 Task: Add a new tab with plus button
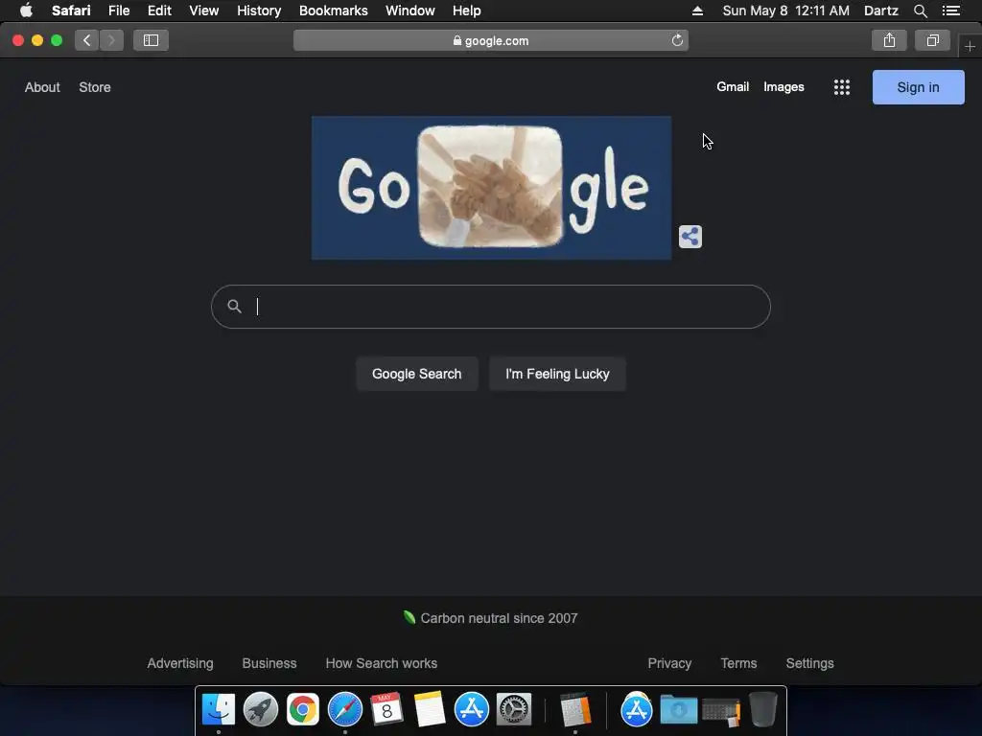(970, 47)
